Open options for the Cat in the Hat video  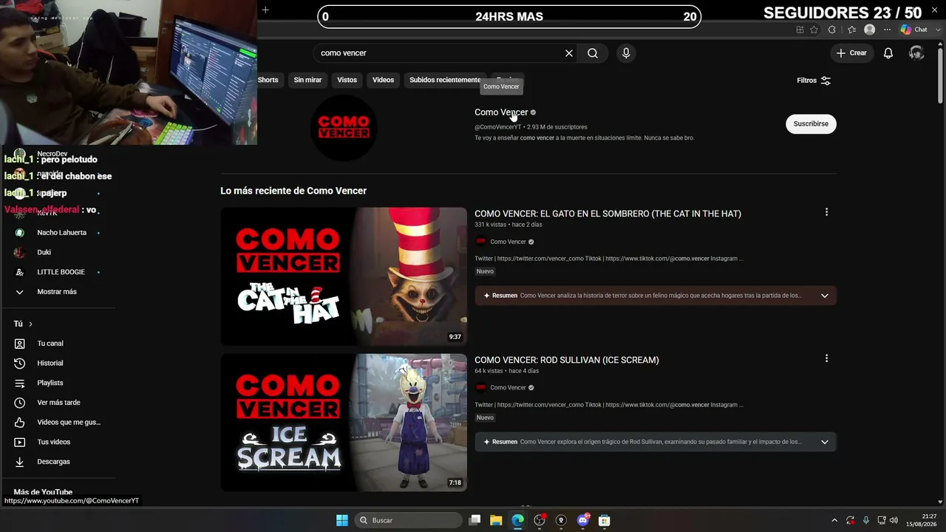pyautogui.click(x=826, y=213)
